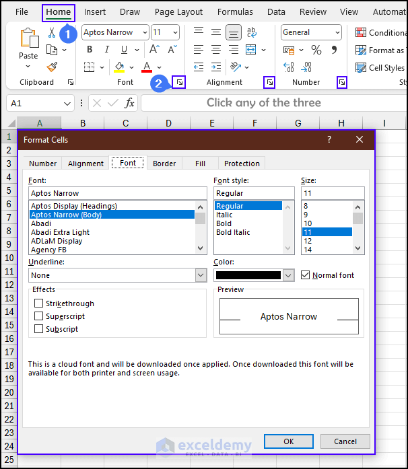Decrease indent icon

point(199,67)
